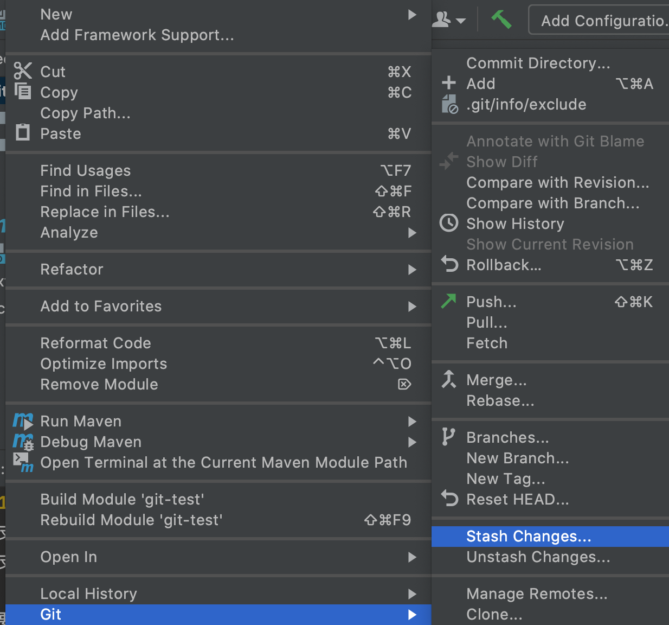Select Stash Changes... menu item

529,537
